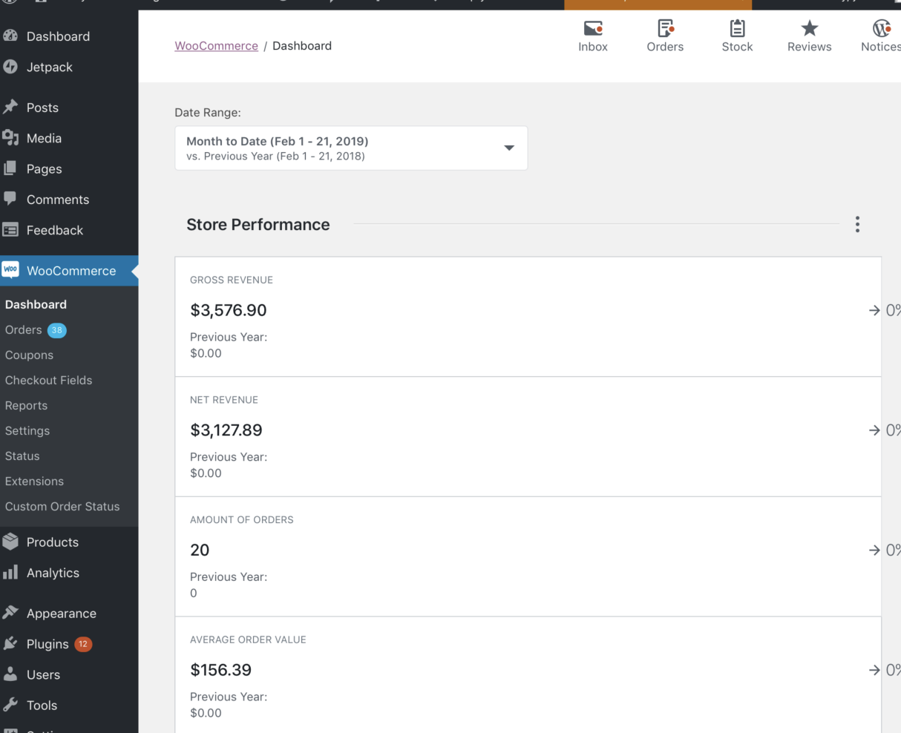Screen dimensions: 901x733
Task: Open Reports in the WooCommerce submenu
Action: click(x=26, y=405)
